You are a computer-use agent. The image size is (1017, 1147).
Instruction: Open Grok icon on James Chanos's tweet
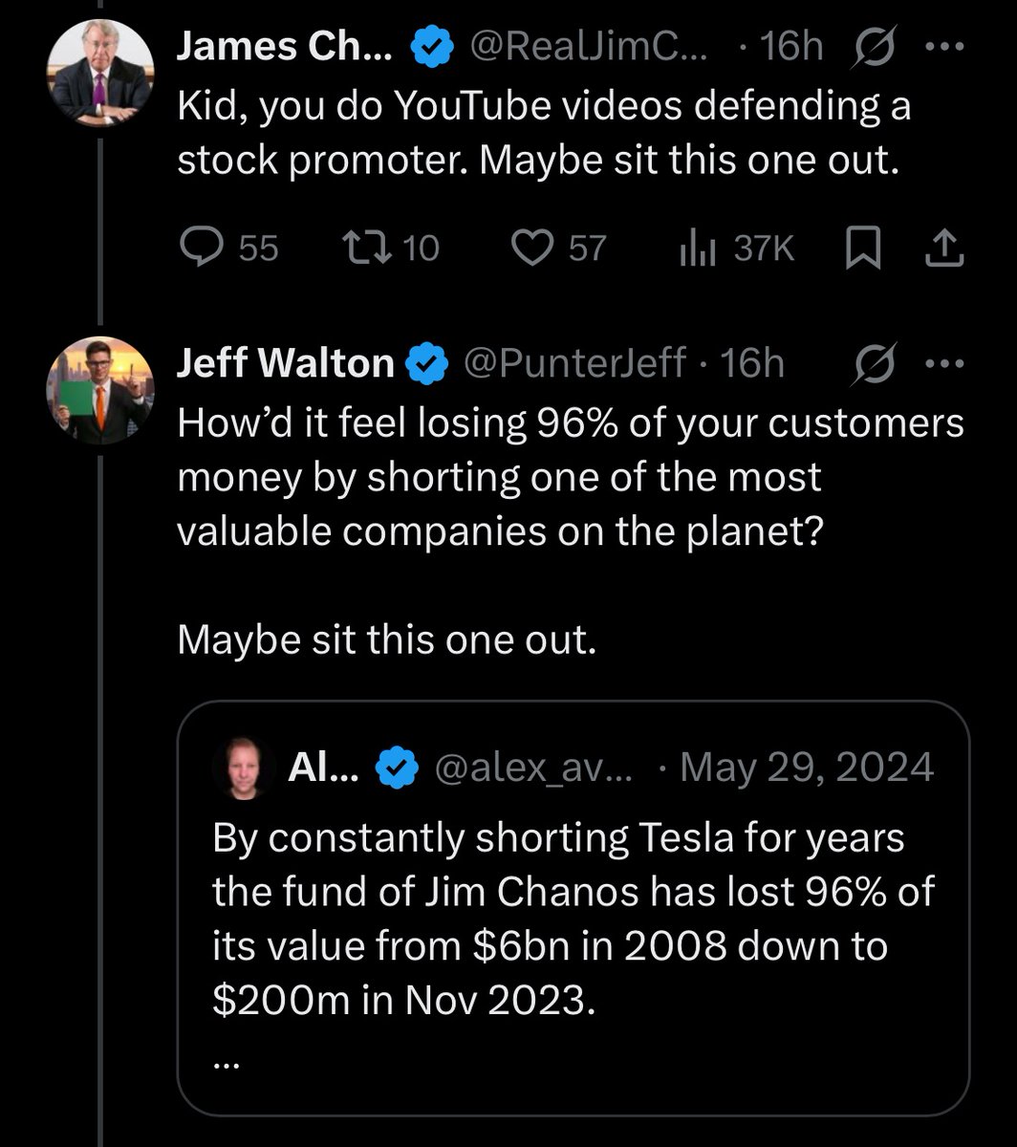872,47
